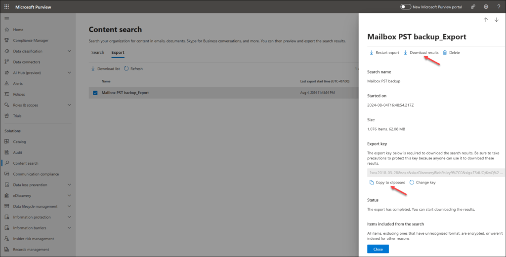Expand the Information protection chevron
This screenshot has width=506, height=257.
tap(69, 217)
